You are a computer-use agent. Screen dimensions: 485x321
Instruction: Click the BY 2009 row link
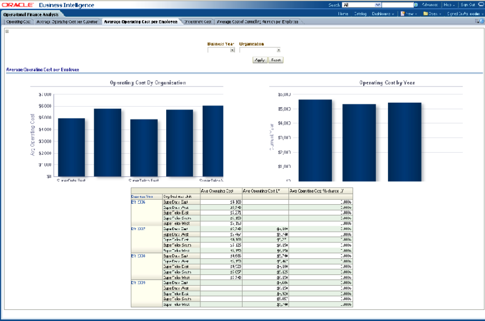tap(138, 283)
